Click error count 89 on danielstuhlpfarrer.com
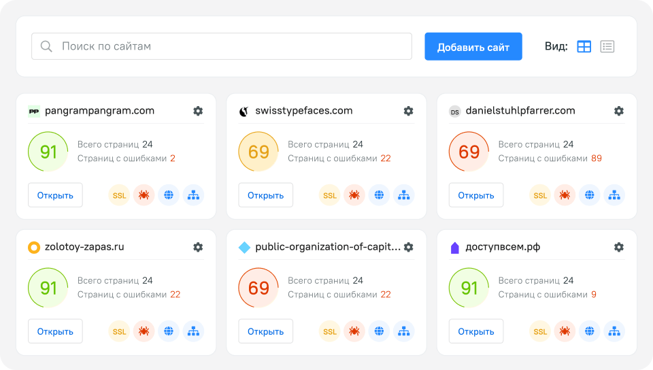 tap(597, 158)
